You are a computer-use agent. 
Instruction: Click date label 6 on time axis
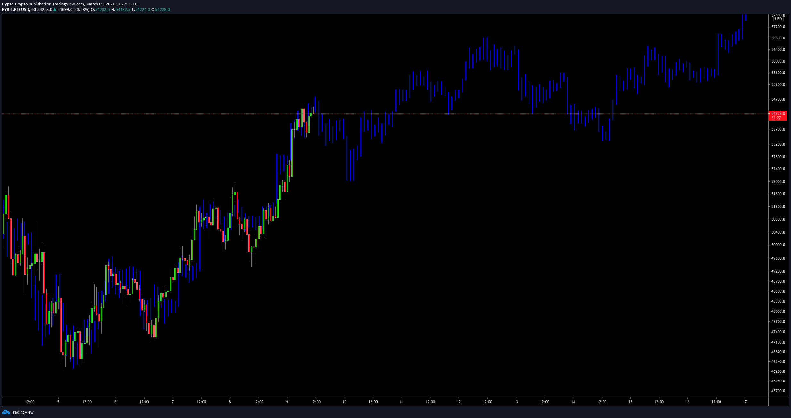[x=115, y=402]
